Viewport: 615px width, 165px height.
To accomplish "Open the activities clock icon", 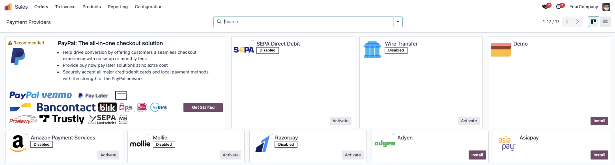I will tap(558, 7).
